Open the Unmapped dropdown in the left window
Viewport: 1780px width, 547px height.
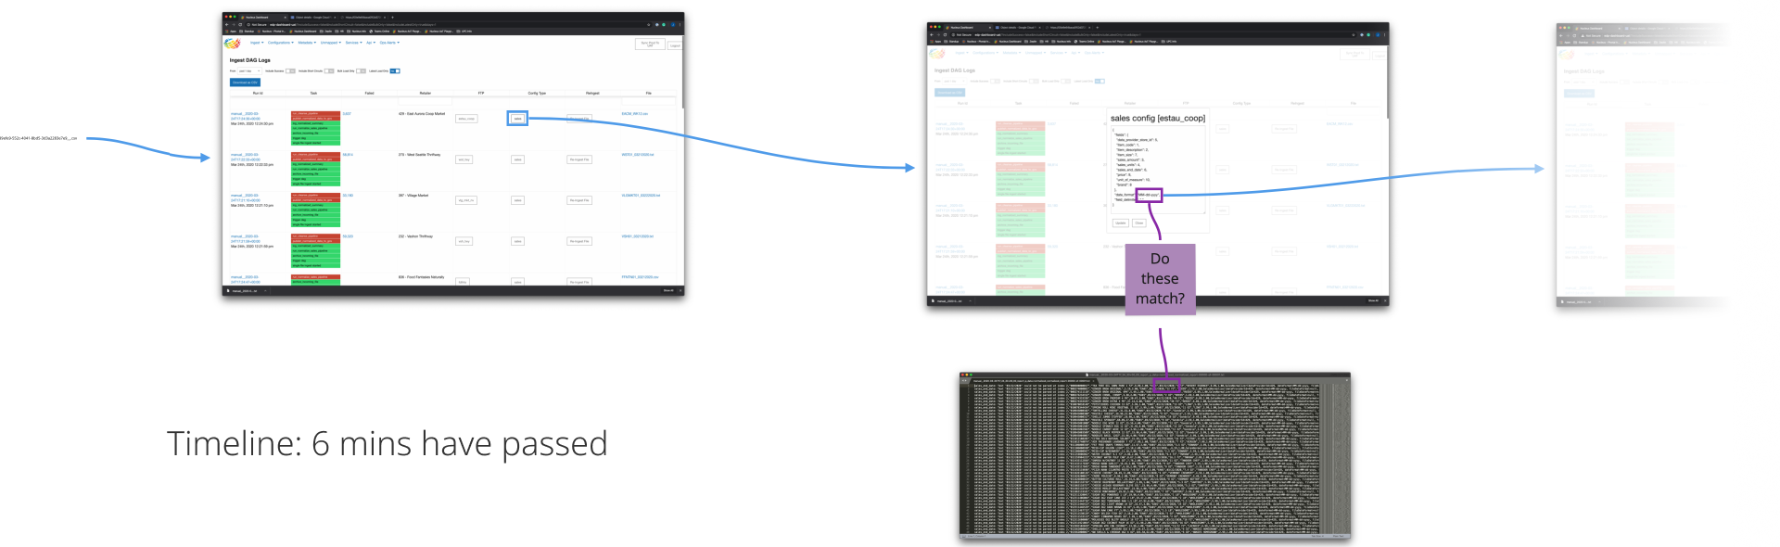click(331, 43)
